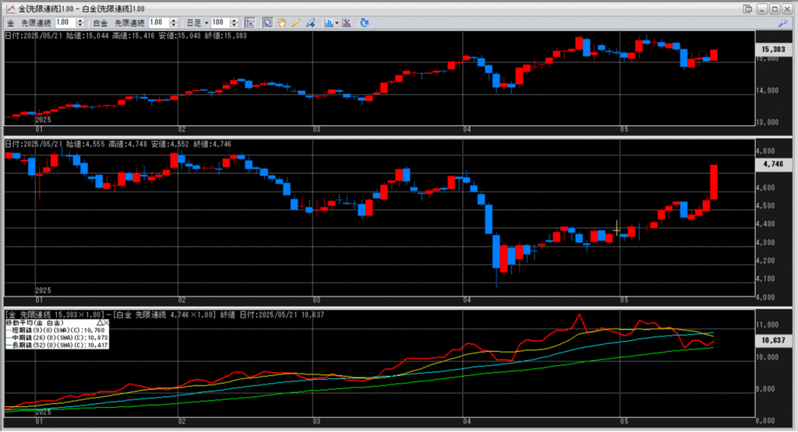The image size is (798, 432).
Task: Open the 日足 timeframe dropdown
Action: [x=207, y=23]
